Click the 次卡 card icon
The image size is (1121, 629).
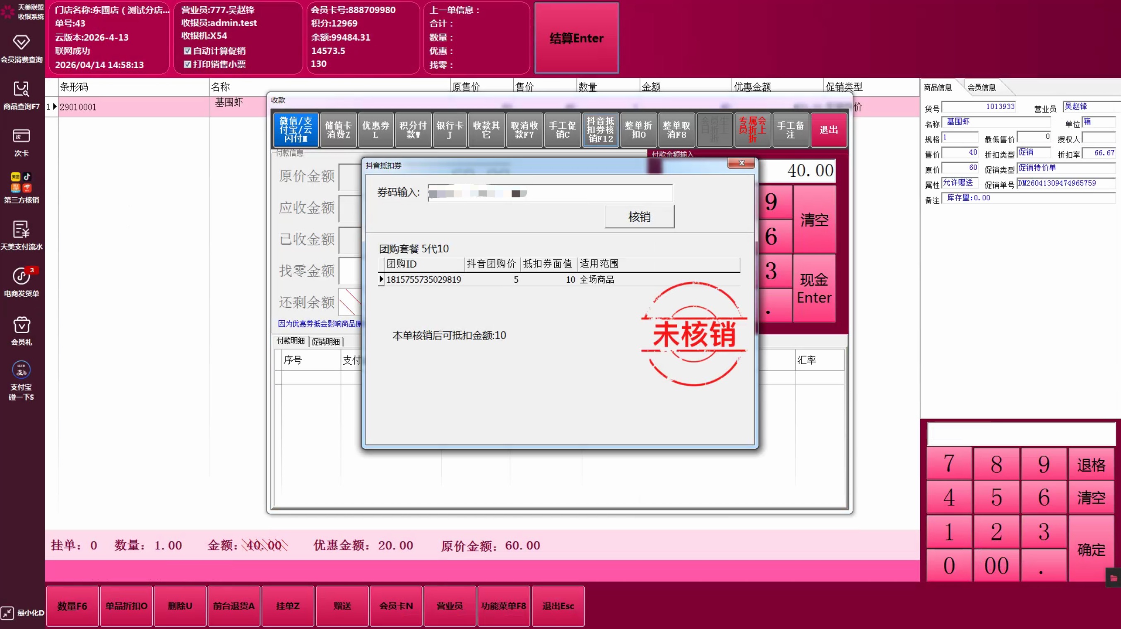click(21, 137)
